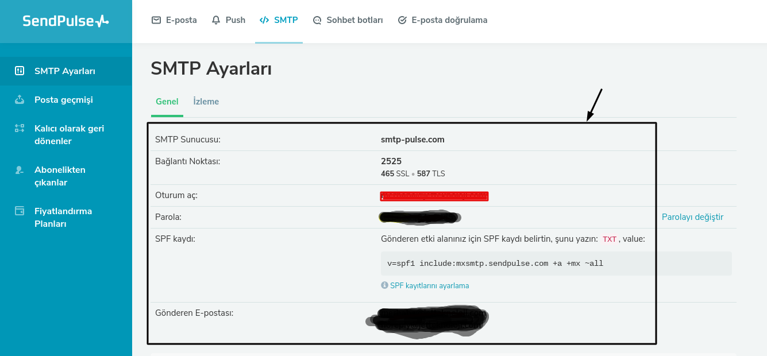Click the 465 SSL port text
This screenshot has width=767, height=356.
pos(395,173)
